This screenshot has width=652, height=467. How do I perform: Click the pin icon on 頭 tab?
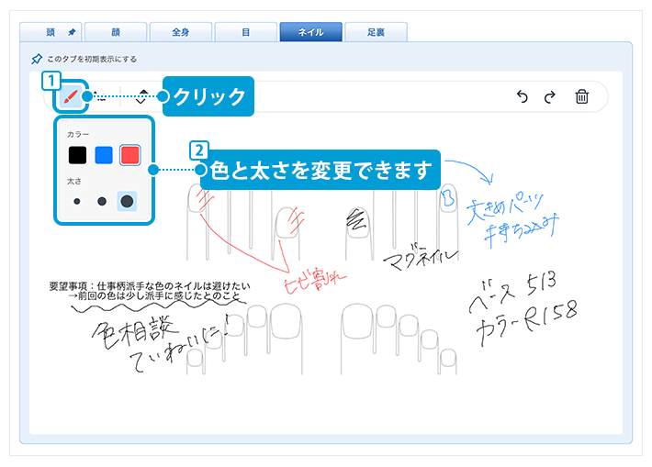(72, 32)
